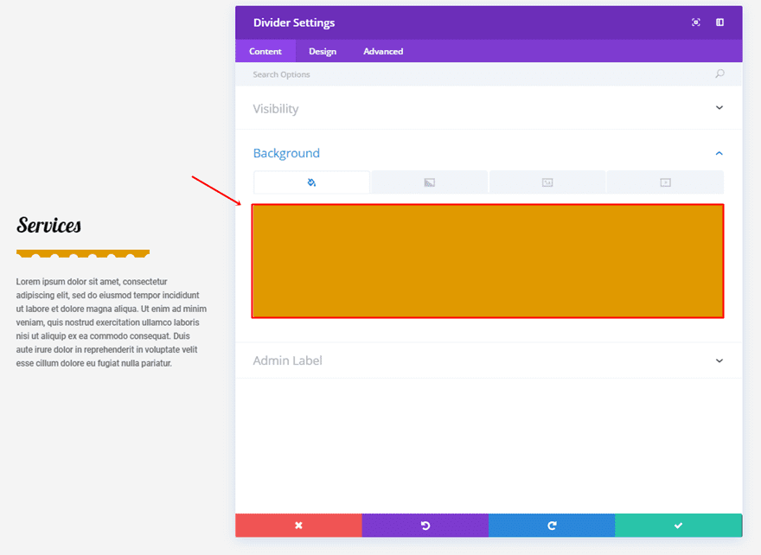Click the Search Options input field
This screenshot has height=555, width=761.
pos(476,74)
